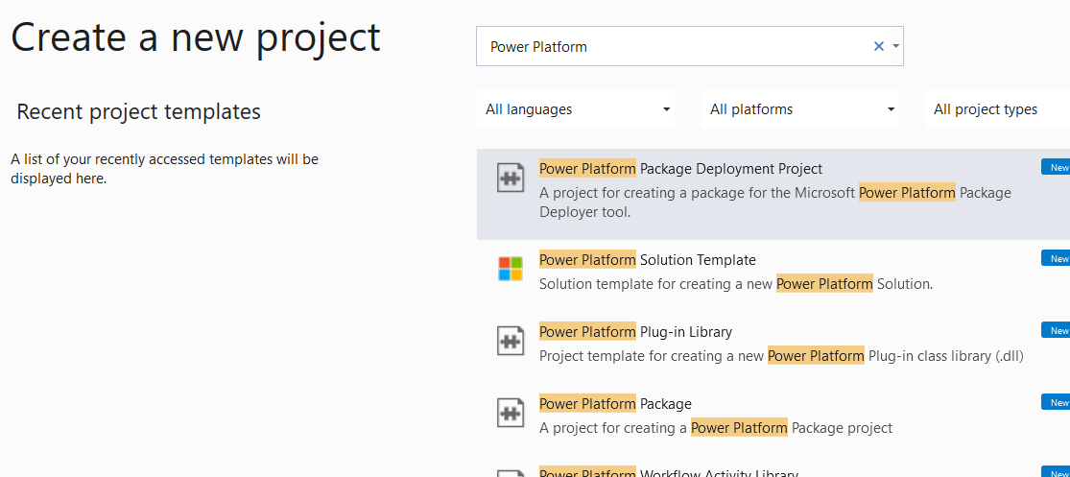Open the All project types dropdown
The width and height of the screenshot is (1070, 477).
coord(996,109)
